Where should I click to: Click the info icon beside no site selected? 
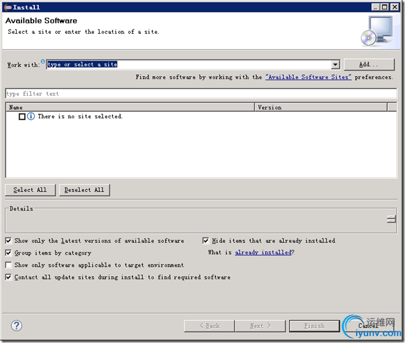(x=31, y=116)
